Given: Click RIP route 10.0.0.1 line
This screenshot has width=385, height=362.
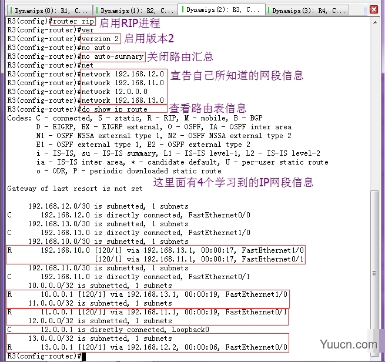Looking at the screenshot, I should (148, 294).
